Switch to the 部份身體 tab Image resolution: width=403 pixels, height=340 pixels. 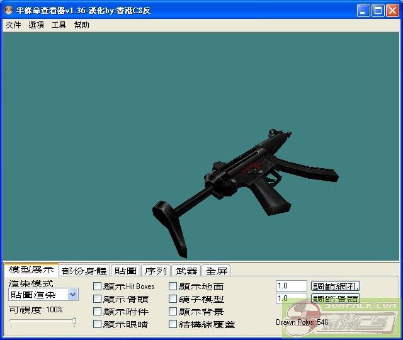point(84,271)
